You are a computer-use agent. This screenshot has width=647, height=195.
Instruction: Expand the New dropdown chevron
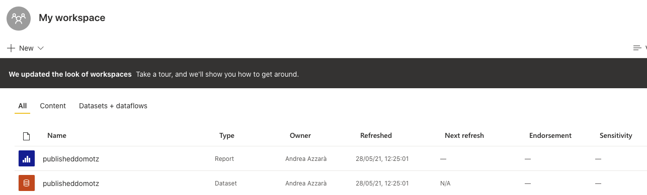[41, 48]
